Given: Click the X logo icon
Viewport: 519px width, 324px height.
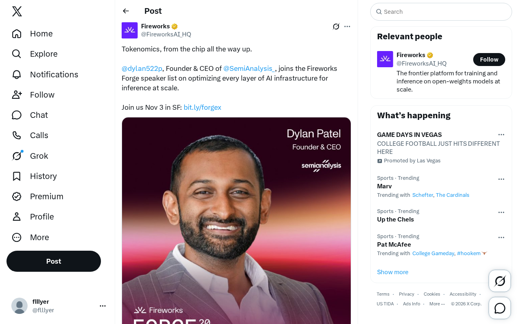Looking at the screenshot, I should click(17, 11).
